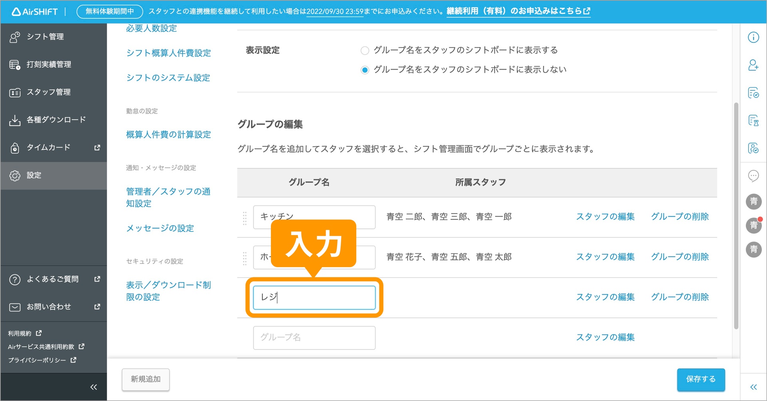This screenshot has width=767, height=401.
Task: Go to 各種ダウンロード menu
Action: 56,120
